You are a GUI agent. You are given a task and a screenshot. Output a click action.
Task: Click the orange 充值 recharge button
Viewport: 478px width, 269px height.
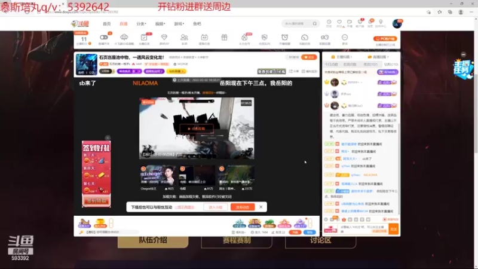pos(295,233)
